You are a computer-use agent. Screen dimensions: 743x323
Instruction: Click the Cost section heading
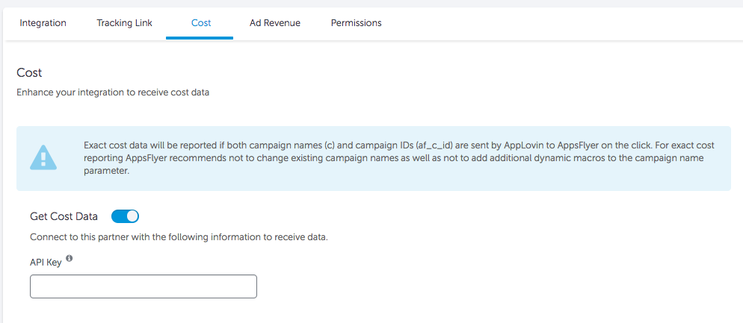coord(29,73)
